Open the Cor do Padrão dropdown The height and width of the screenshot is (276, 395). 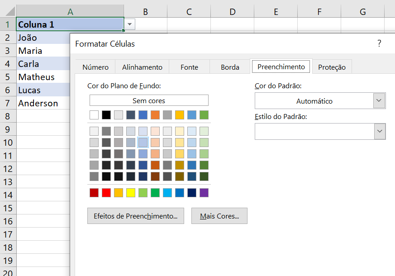pyautogui.click(x=379, y=100)
